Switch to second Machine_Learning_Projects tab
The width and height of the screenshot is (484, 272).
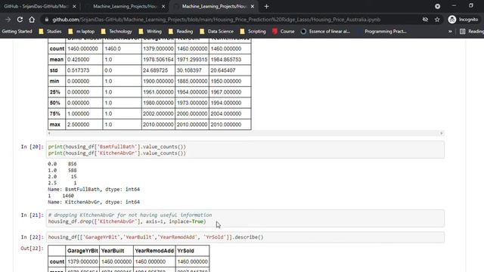(x=125, y=7)
